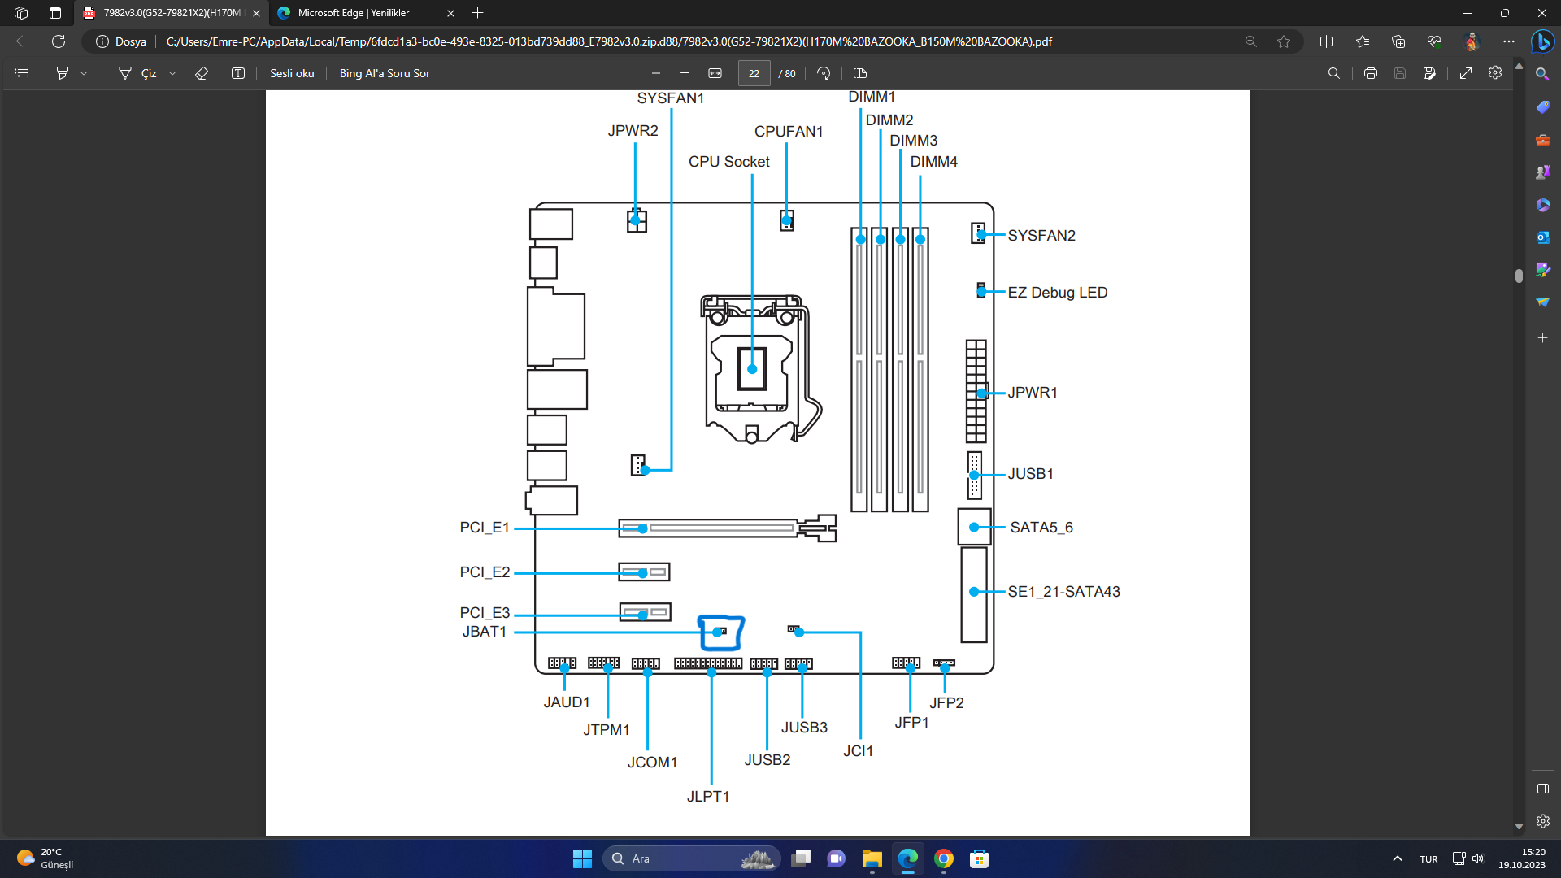Click fit to width icon
The height and width of the screenshot is (878, 1561).
pyautogui.click(x=715, y=73)
